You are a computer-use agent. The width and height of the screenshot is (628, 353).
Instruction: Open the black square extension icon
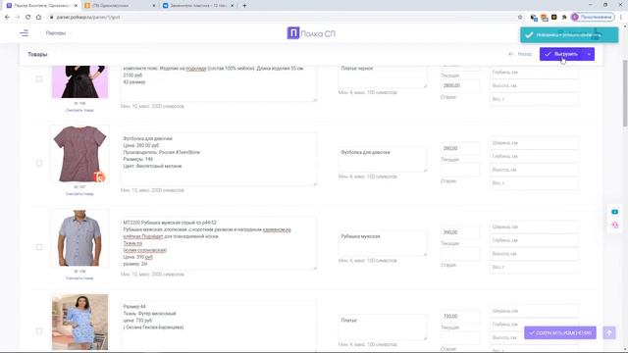pos(553,18)
